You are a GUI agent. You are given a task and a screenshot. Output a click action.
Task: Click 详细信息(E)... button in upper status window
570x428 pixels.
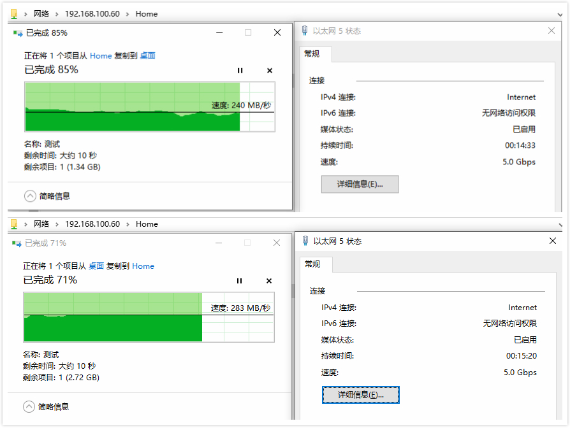coord(360,184)
